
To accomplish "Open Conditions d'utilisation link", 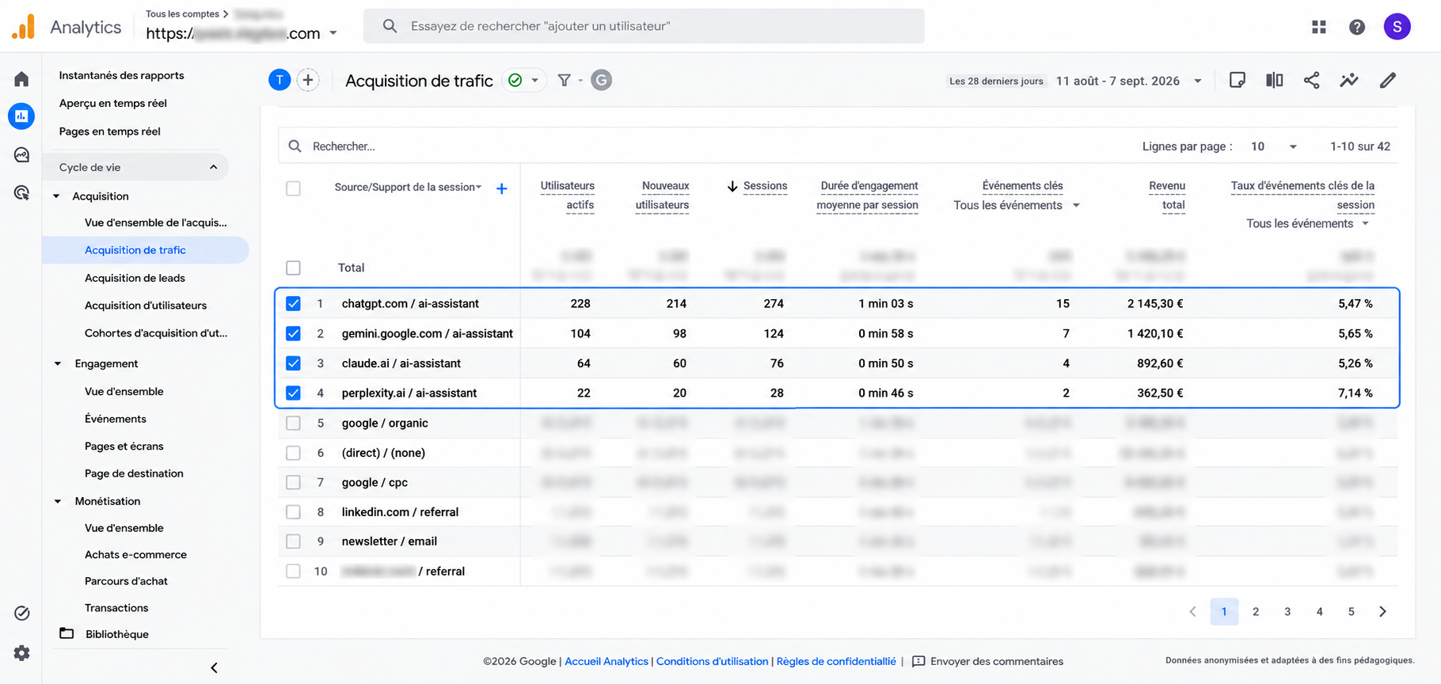I will (712, 661).
